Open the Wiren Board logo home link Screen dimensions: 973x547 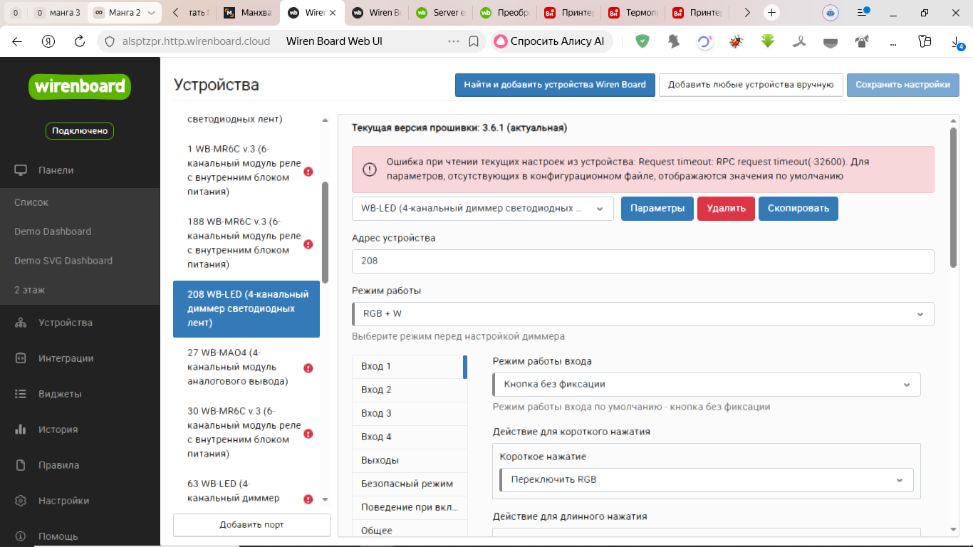[80, 87]
